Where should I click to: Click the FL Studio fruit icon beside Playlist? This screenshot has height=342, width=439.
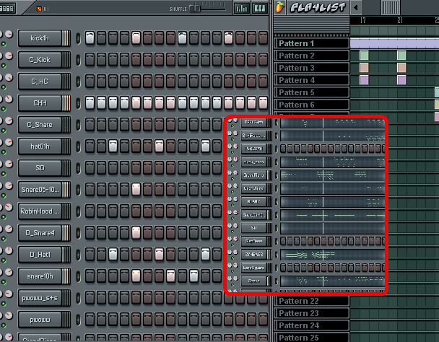(x=279, y=7)
